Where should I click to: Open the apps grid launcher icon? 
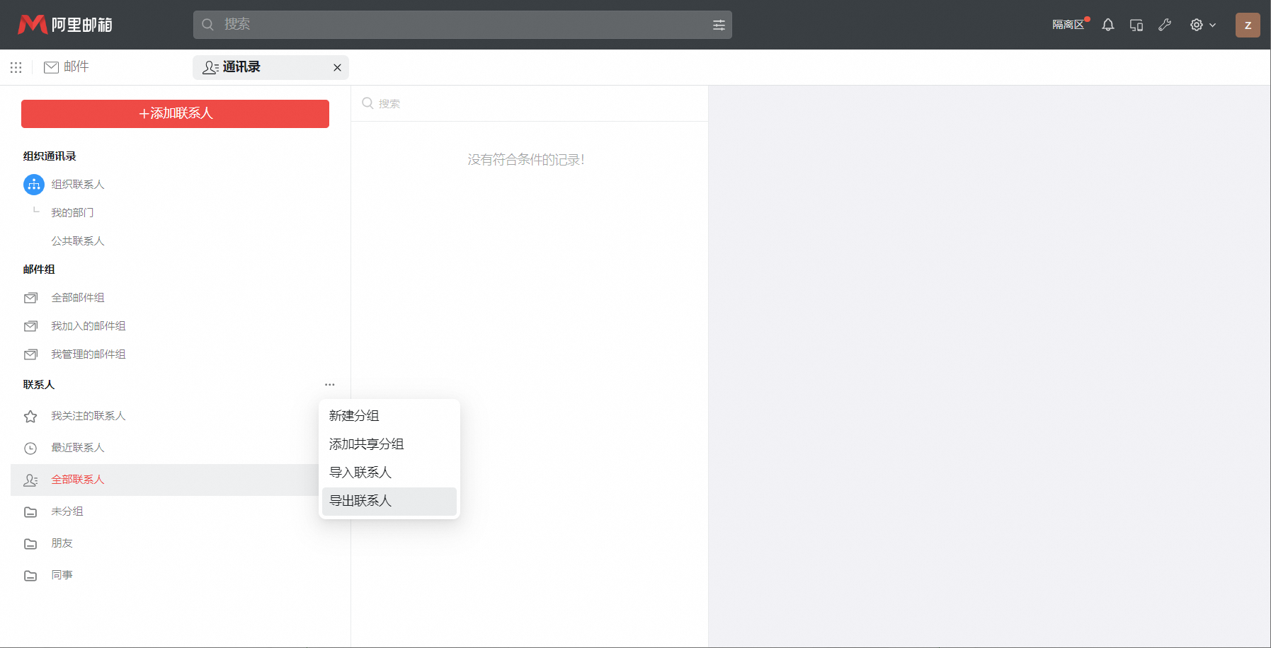pos(16,67)
